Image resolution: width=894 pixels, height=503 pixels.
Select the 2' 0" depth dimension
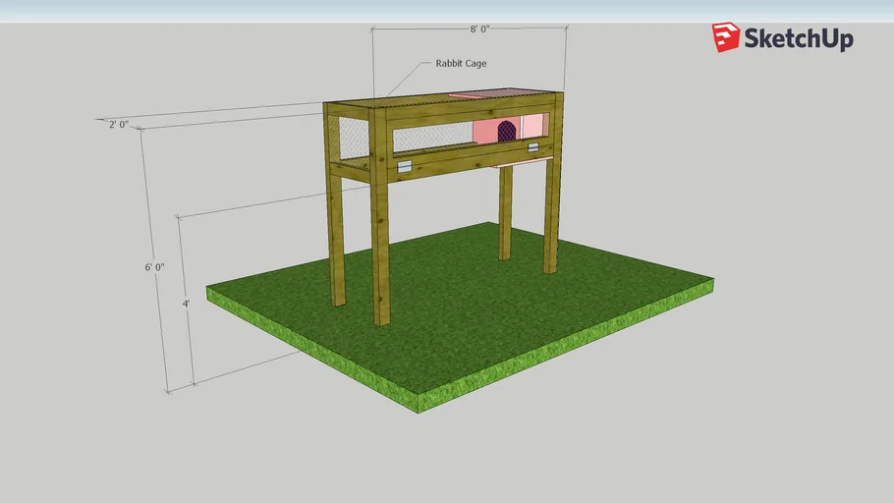tap(119, 125)
